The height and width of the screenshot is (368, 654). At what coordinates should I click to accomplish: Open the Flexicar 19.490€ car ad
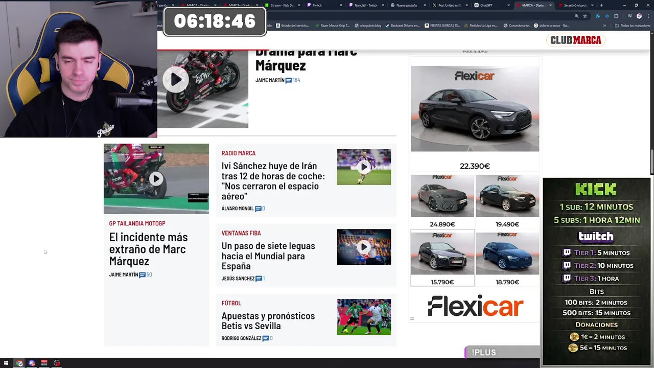507,201
